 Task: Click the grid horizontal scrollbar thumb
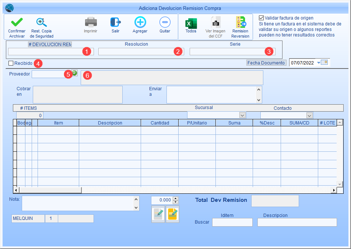[x=50, y=190]
